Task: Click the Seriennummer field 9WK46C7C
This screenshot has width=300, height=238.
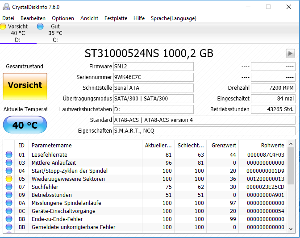Action: pos(154,77)
